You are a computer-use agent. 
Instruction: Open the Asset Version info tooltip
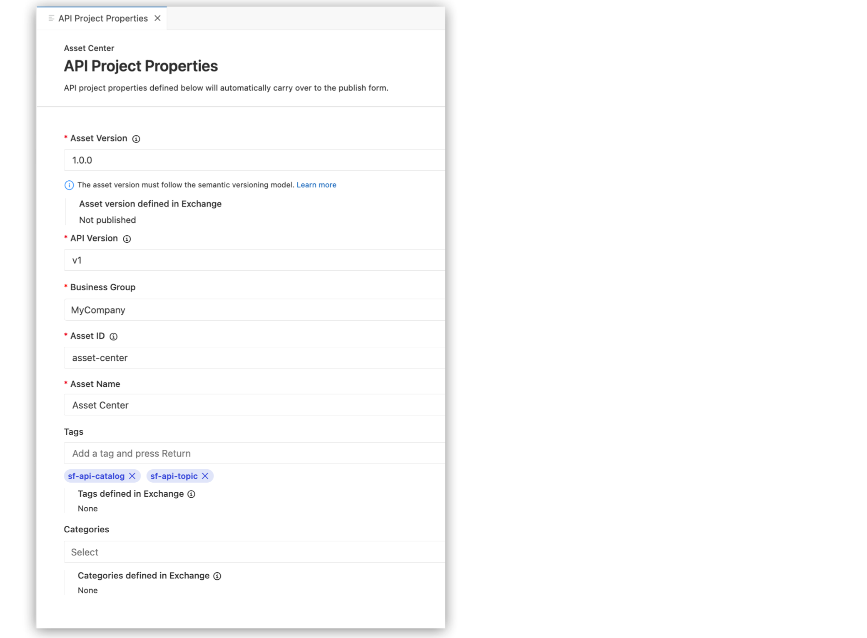[x=136, y=139]
